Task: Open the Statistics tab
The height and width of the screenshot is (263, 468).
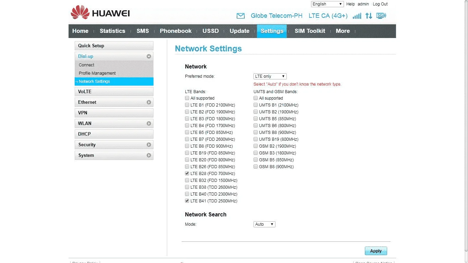Action: [112, 31]
